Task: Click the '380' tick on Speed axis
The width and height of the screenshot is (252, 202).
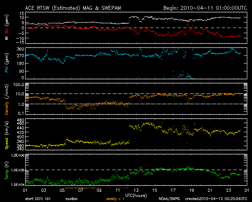Action: (20, 141)
